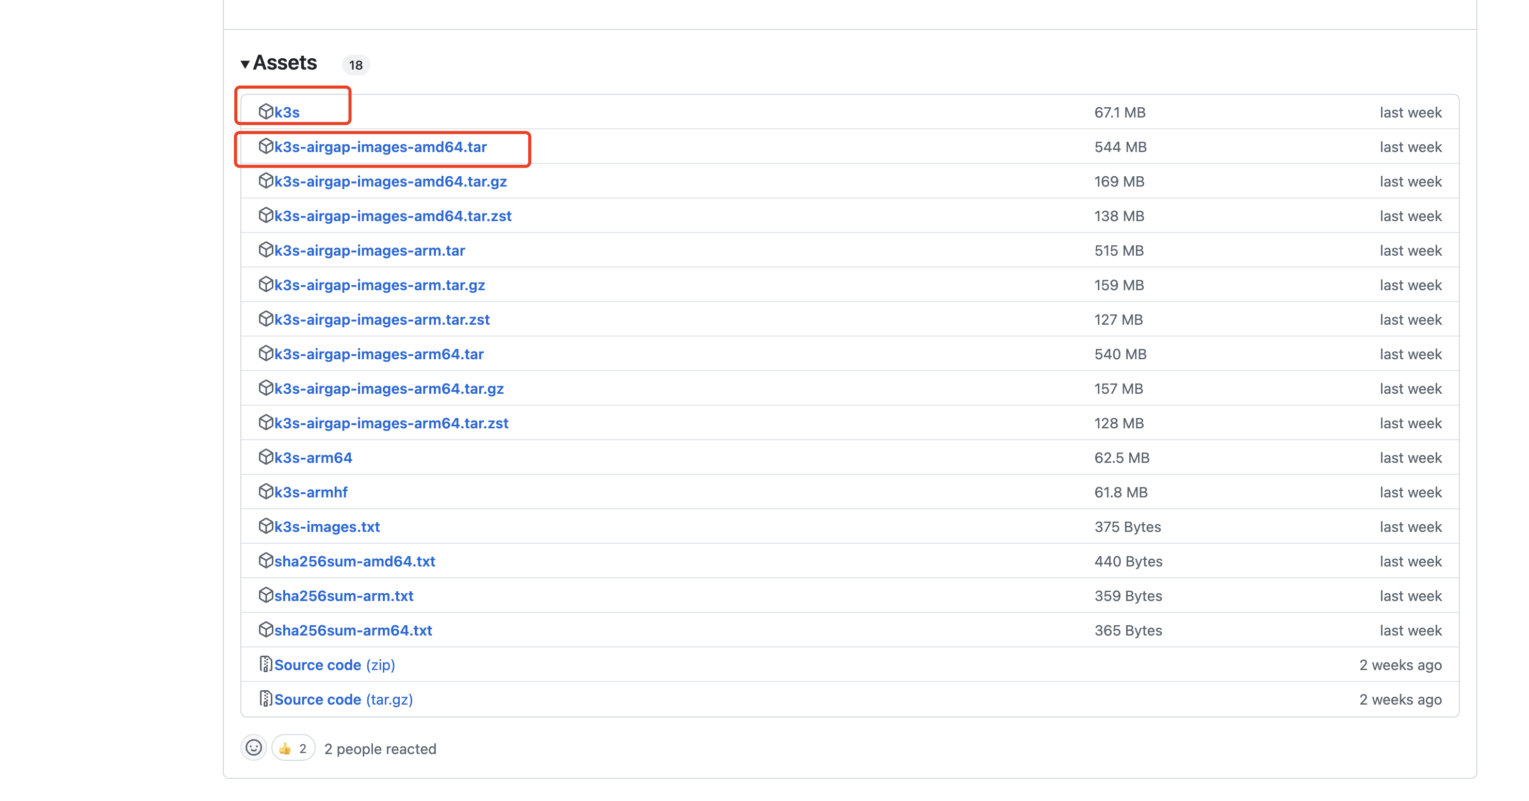Click the 61.8 MB size value
This screenshot has width=1529, height=801.
tap(1121, 492)
